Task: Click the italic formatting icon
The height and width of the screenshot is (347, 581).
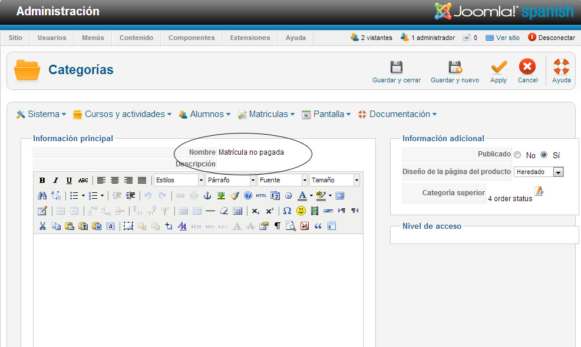Action: [x=55, y=180]
